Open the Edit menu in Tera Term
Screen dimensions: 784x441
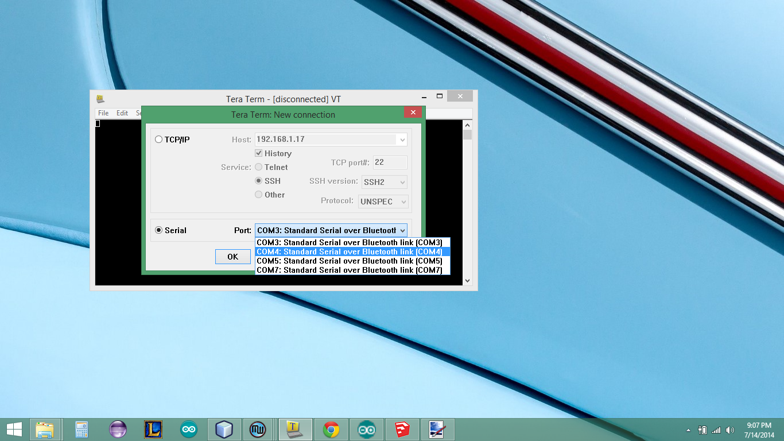[122, 113]
